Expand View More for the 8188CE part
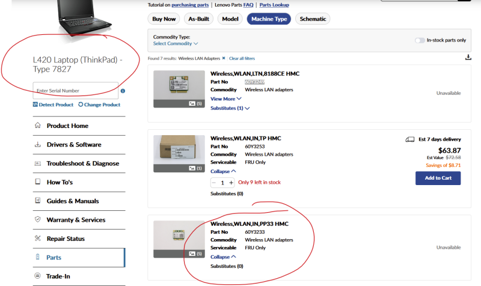 point(226,99)
